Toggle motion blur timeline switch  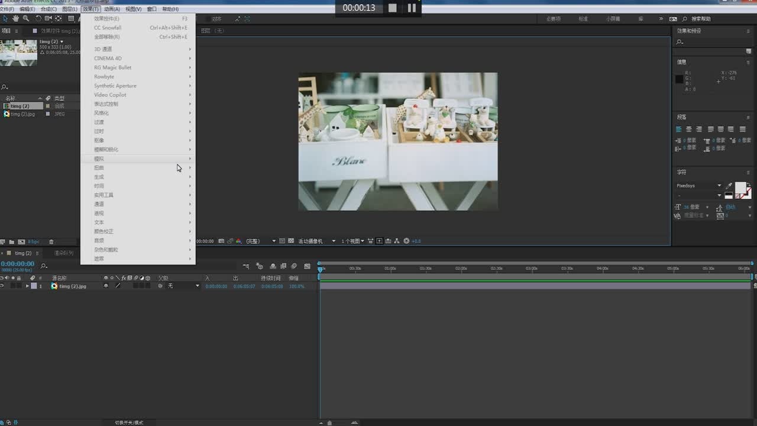tap(294, 266)
